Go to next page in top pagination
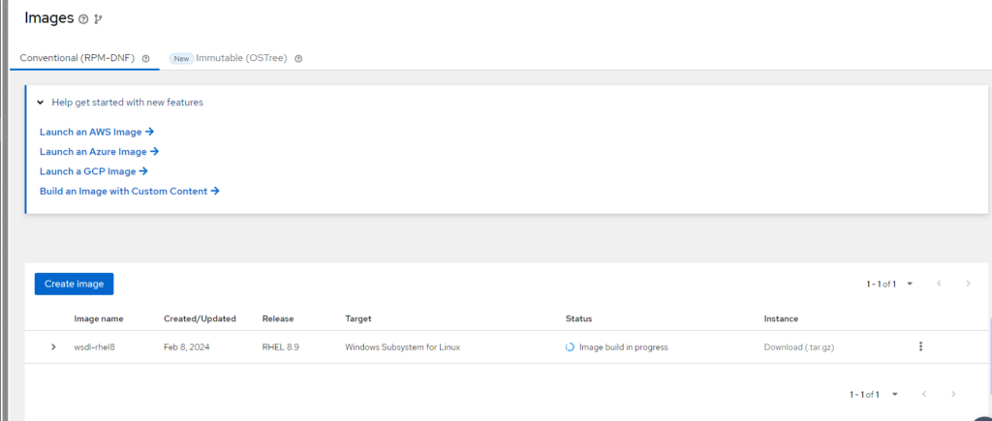Screen dimensions: 992x421 pos(968,284)
